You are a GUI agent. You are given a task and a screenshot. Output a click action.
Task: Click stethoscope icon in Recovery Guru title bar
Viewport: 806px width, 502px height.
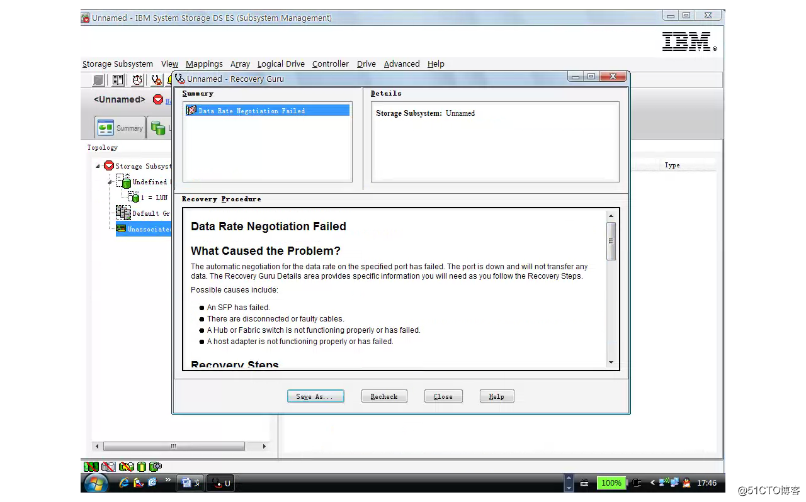179,79
